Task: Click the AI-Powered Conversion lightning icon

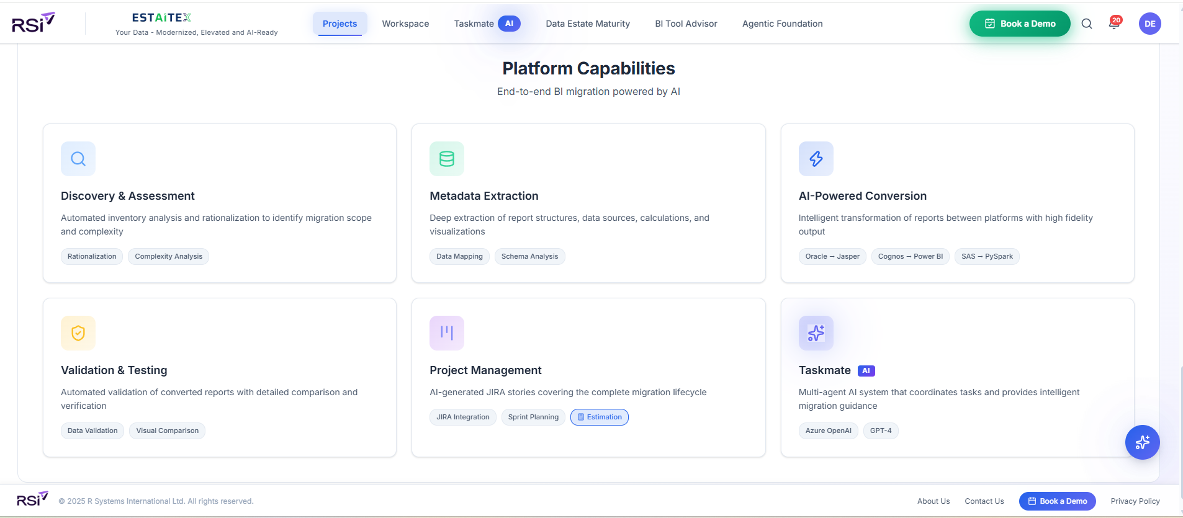Action: 816,159
